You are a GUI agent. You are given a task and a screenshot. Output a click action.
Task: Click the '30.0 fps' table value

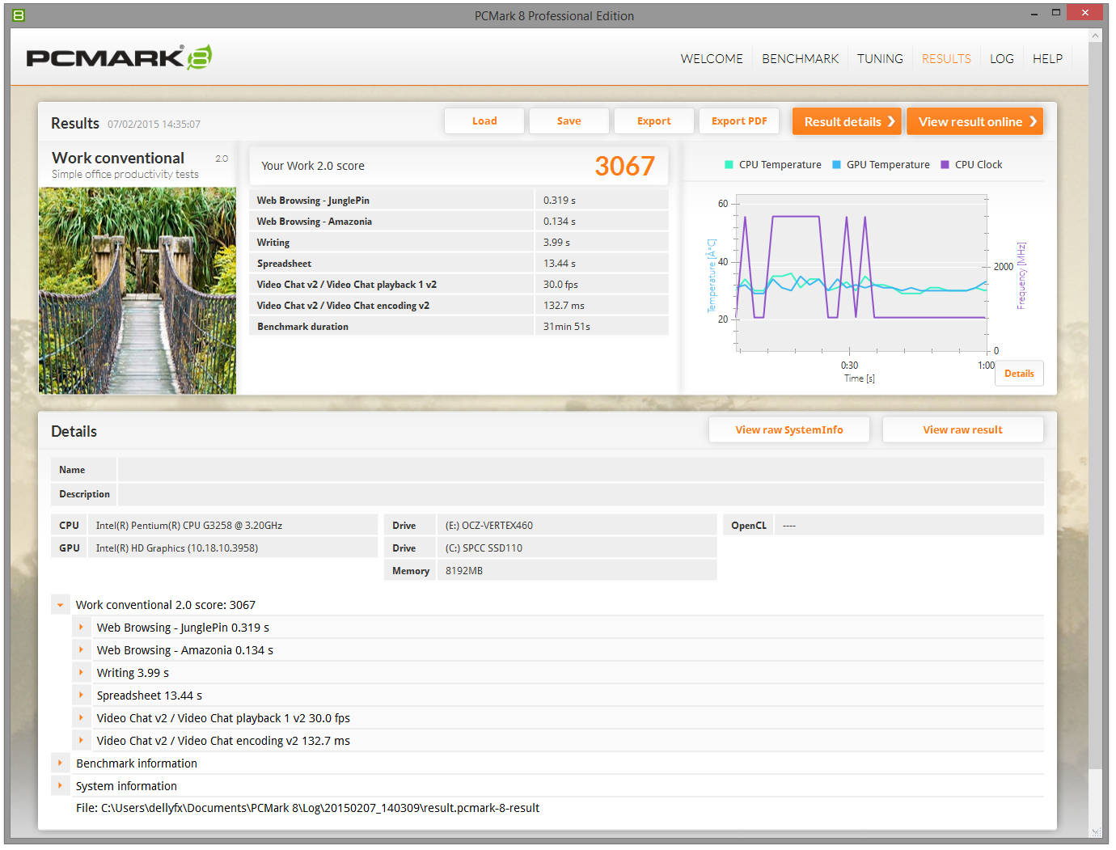[x=560, y=285]
